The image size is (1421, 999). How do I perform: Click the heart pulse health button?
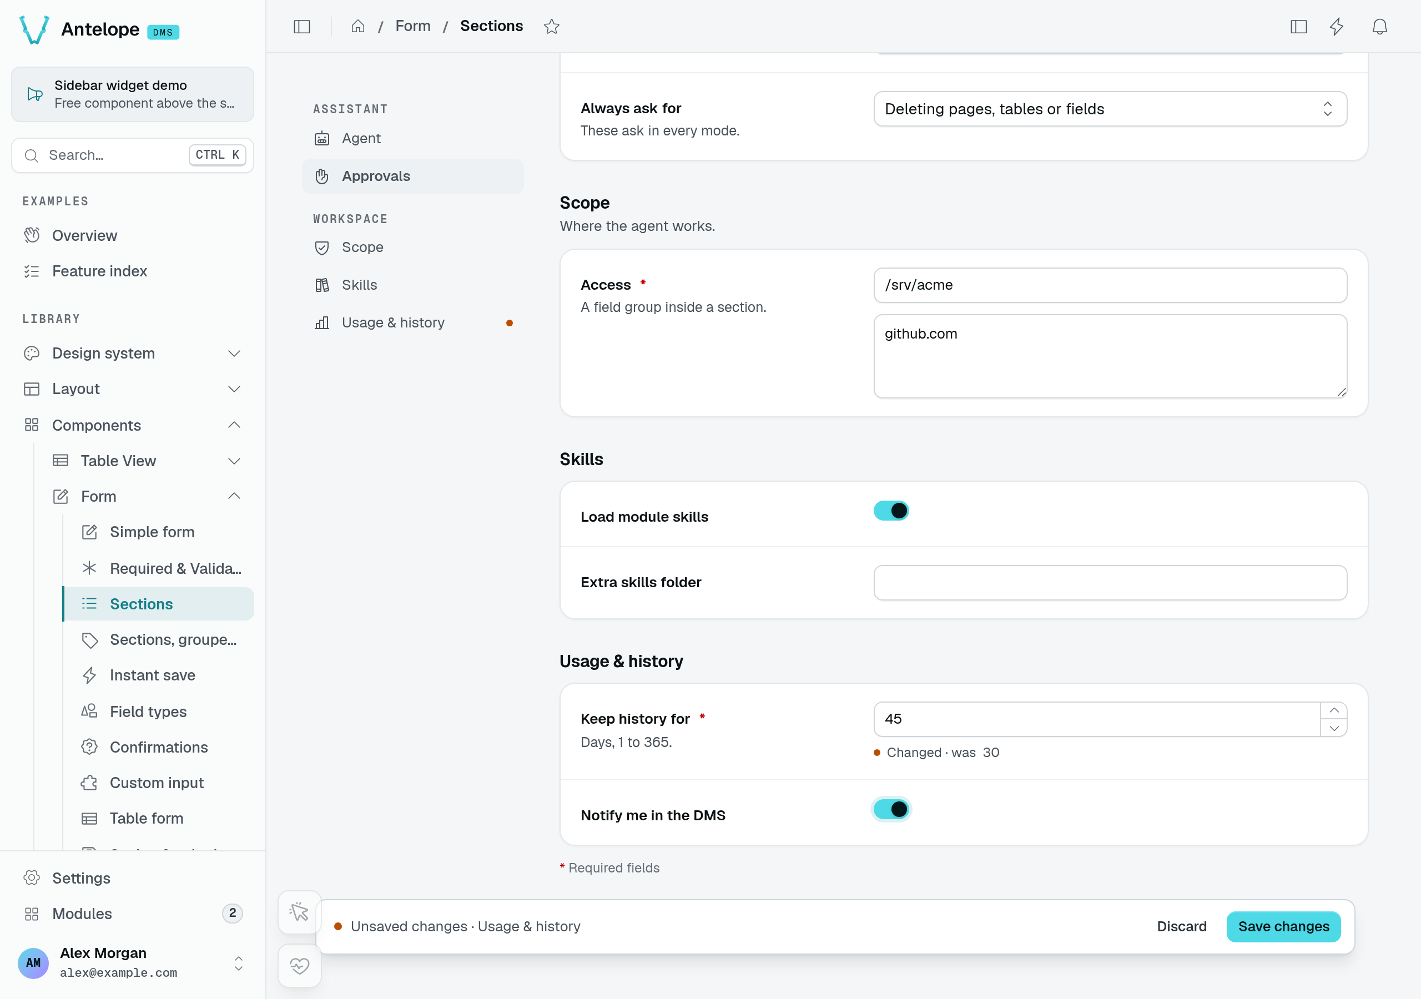click(x=300, y=966)
